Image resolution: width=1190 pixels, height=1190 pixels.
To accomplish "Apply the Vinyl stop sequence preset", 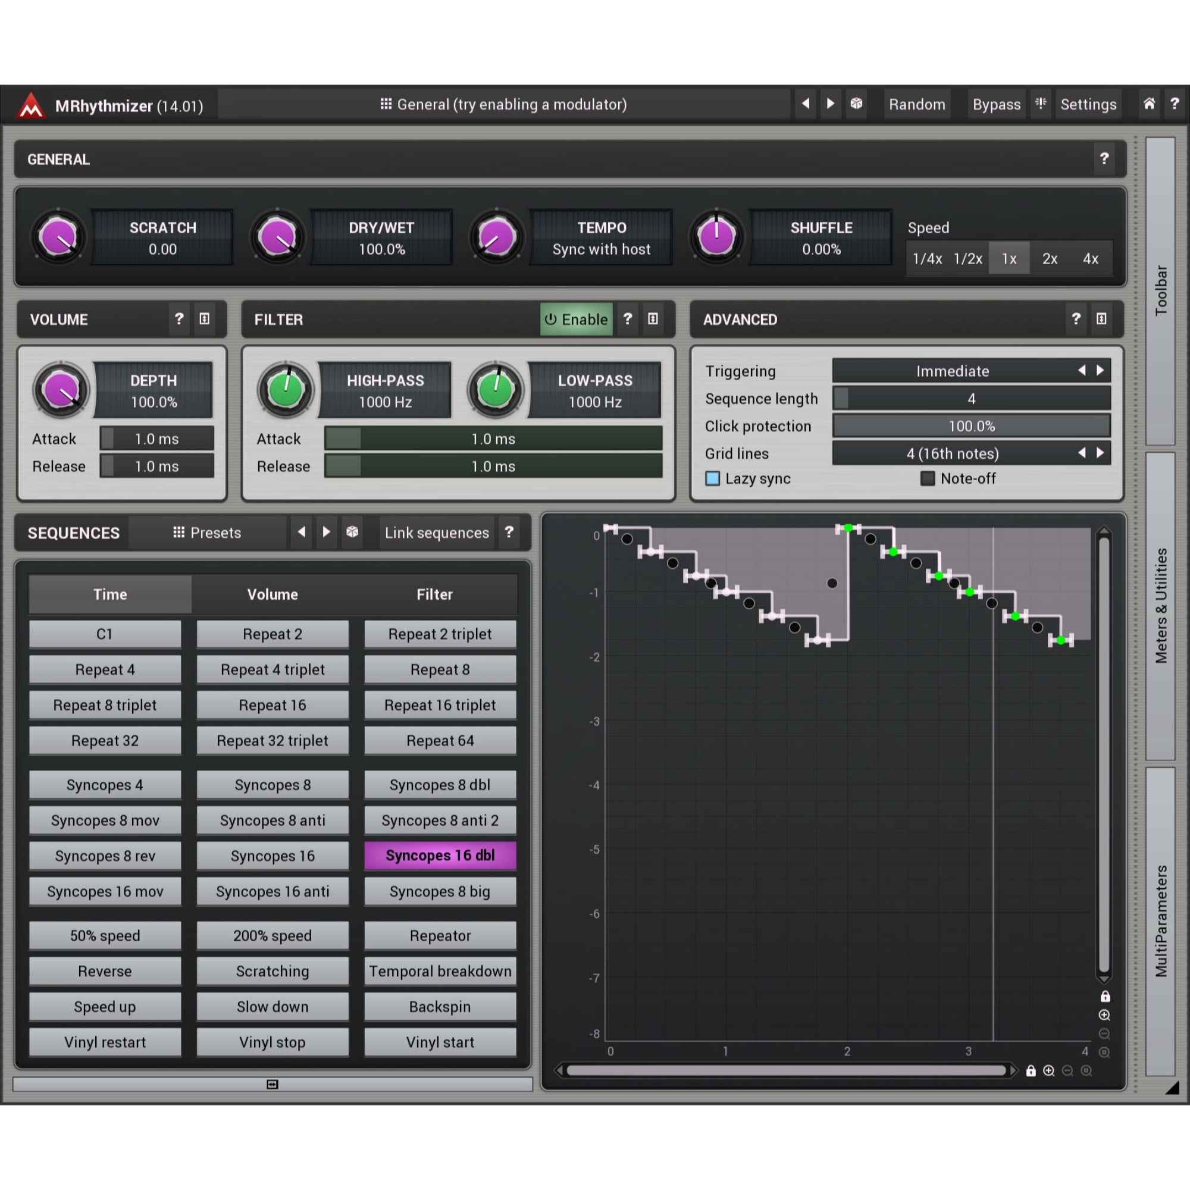I will [273, 1042].
